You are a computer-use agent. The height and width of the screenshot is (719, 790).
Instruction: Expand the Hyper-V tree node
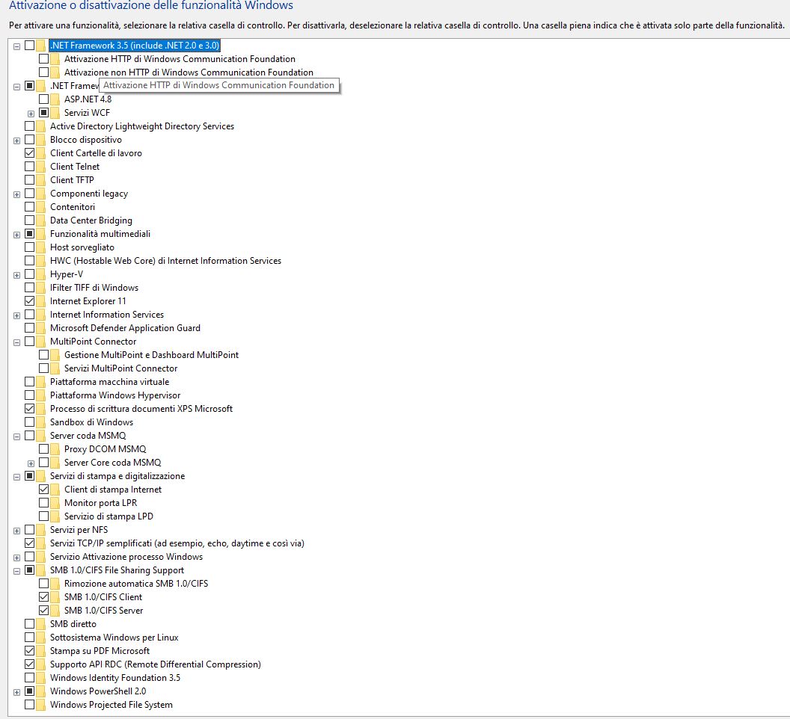pos(16,275)
